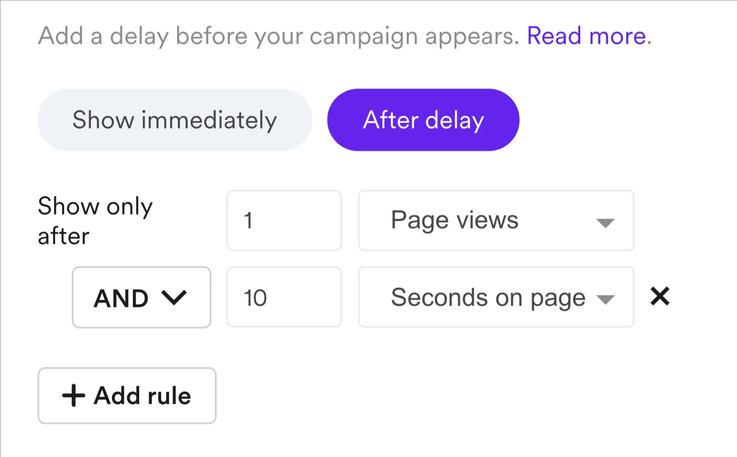737x457 pixels.
Task: Choose a different metric than Page views
Action: [496, 221]
